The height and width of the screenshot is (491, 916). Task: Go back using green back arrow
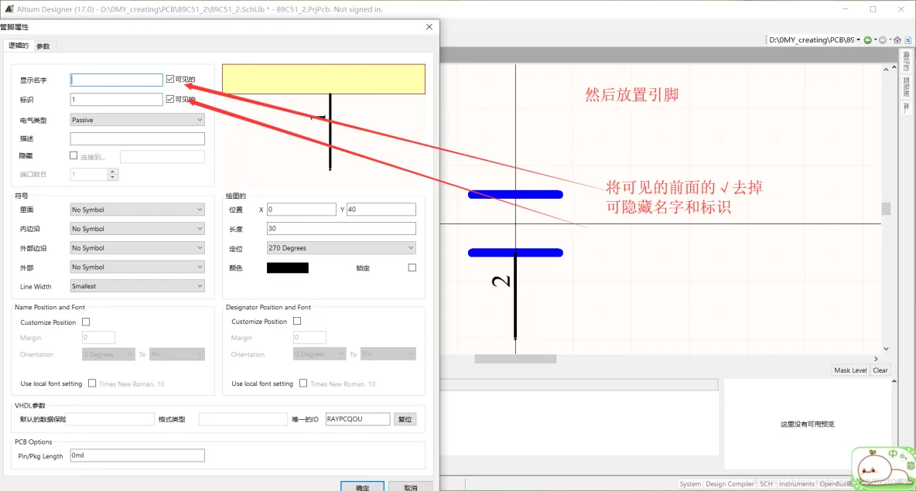point(867,39)
